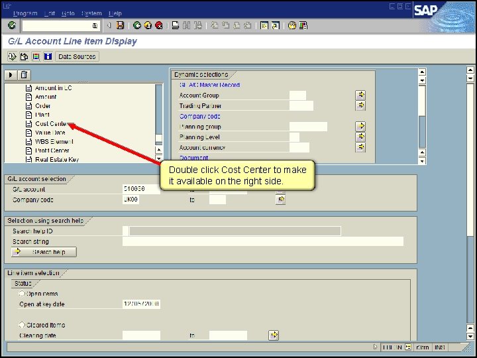Screen dimensions: 477x358
Task: Click the Help question mark icon
Action: click(x=292, y=25)
